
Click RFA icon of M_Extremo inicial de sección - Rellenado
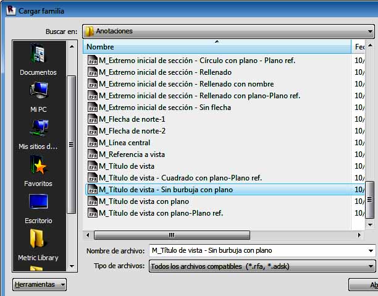click(x=93, y=72)
